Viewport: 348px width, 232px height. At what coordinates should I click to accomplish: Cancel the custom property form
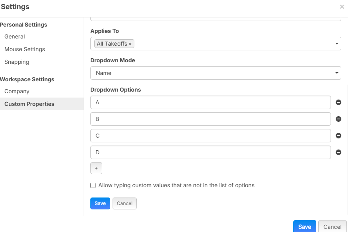tap(124, 203)
